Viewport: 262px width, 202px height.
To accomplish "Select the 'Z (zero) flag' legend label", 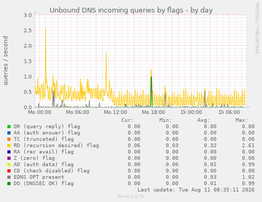I will coord(34,158).
